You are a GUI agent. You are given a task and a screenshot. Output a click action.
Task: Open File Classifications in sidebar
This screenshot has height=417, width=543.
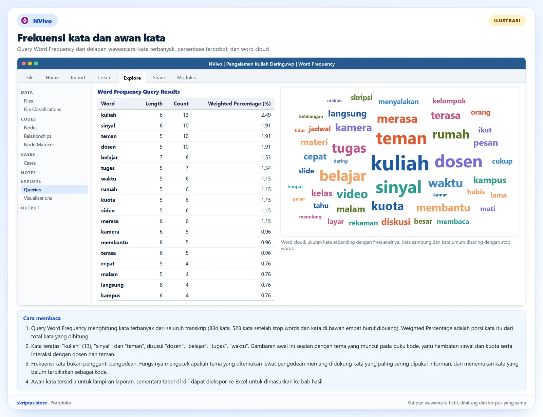click(42, 109)
